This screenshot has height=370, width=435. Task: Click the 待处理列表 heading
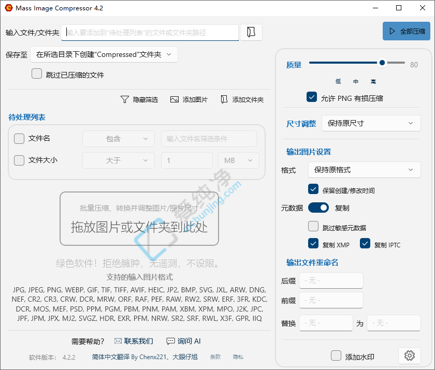click(27, 117)
